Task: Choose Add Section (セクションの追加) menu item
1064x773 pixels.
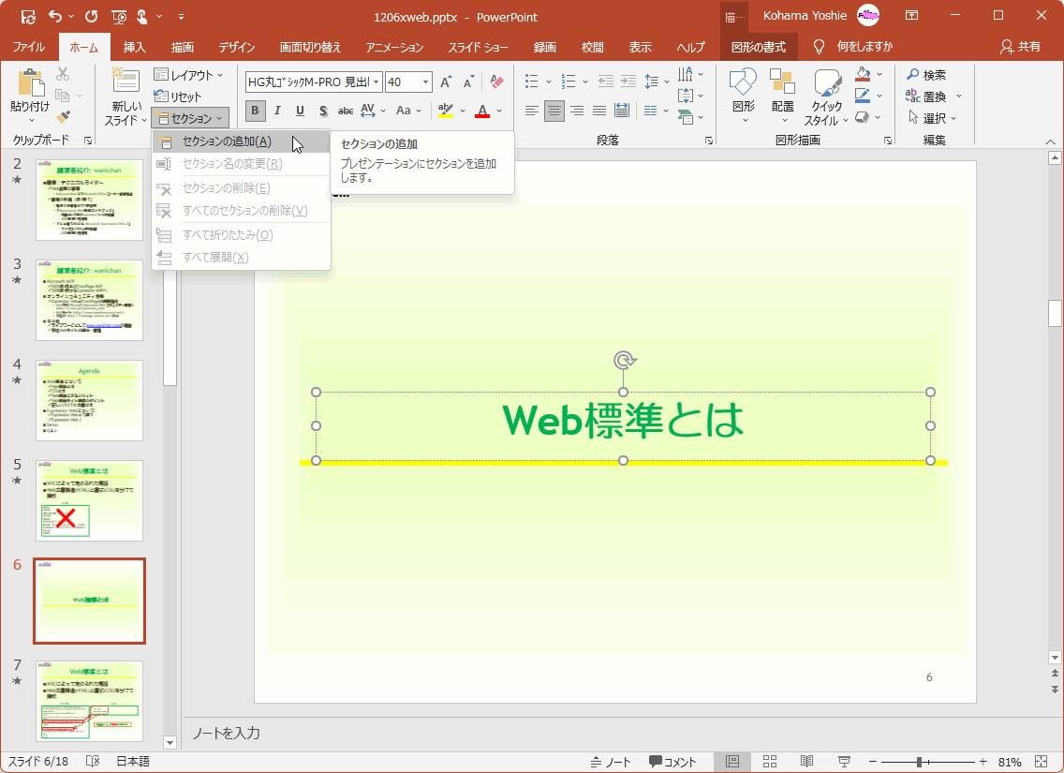Action: click(x=242, y=141)
